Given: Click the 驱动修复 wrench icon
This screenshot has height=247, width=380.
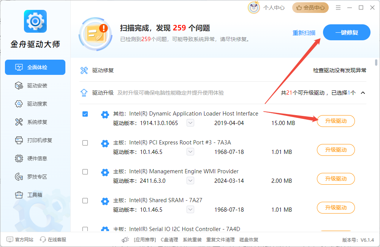Looking at the screenshot, I should click(x=84, y=70).
